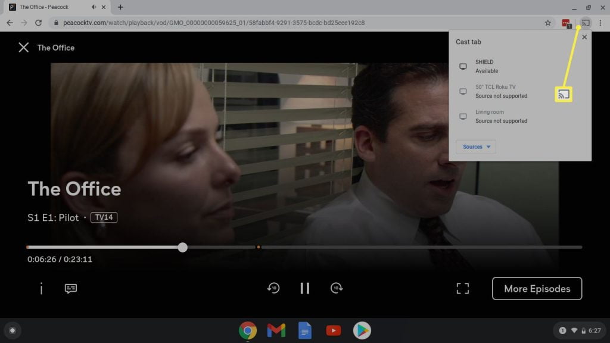View site security lock info
610x343 pixels.
56,23
